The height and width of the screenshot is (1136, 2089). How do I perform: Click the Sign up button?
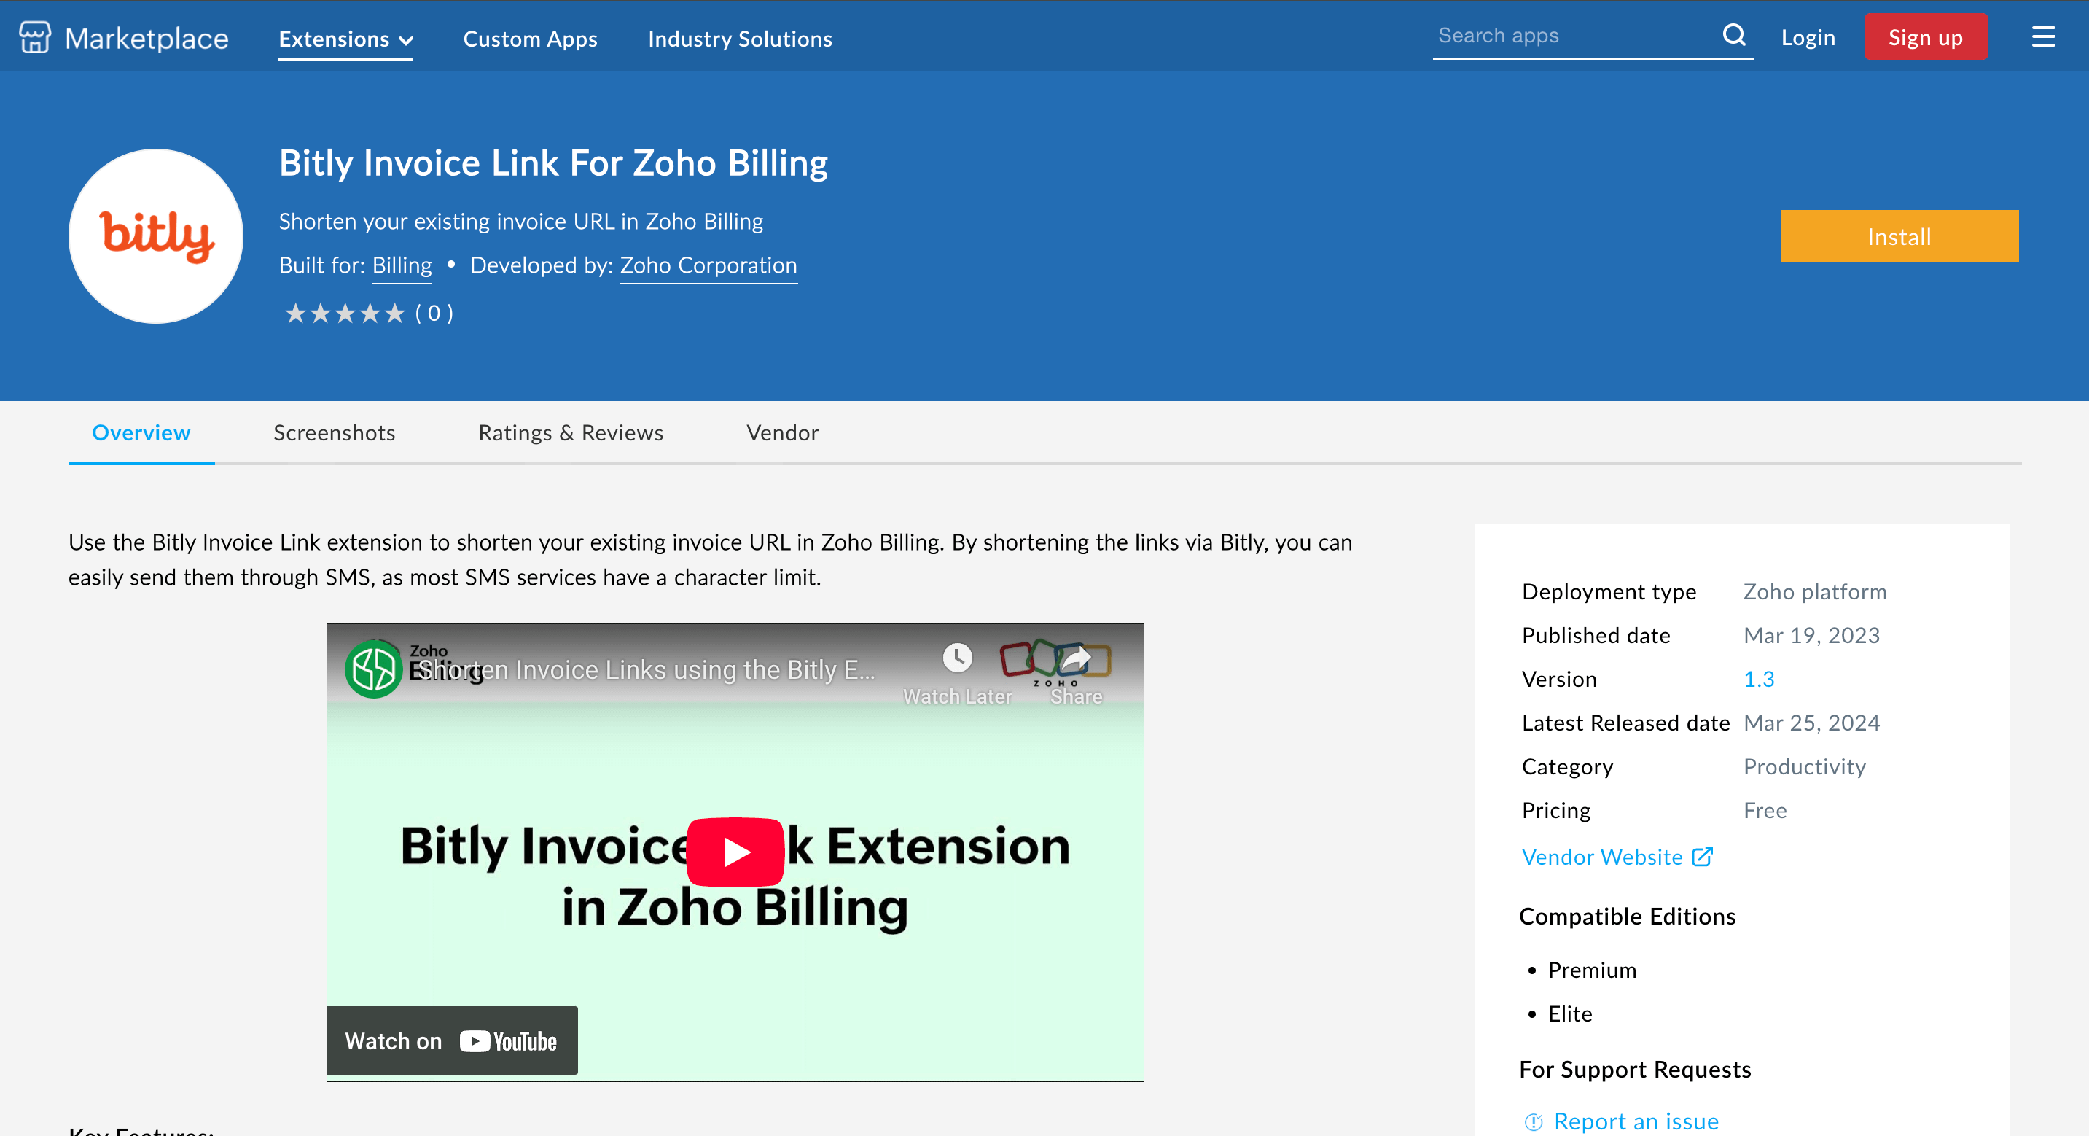[x=1925, y=36]
